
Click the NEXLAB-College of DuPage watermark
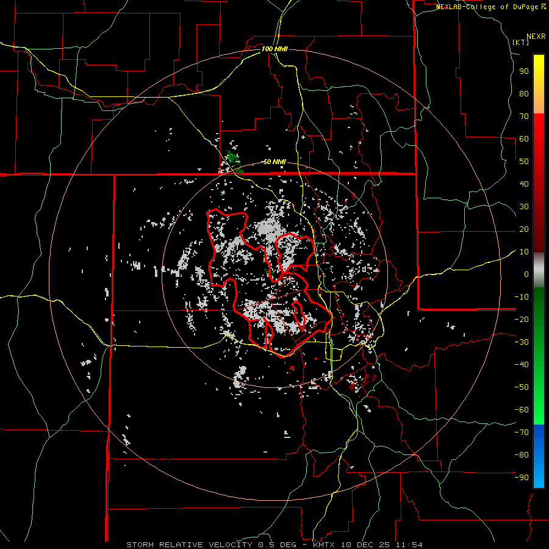tap(490, 7)
